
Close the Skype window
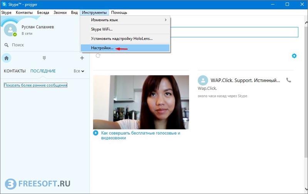click(302, 4)
